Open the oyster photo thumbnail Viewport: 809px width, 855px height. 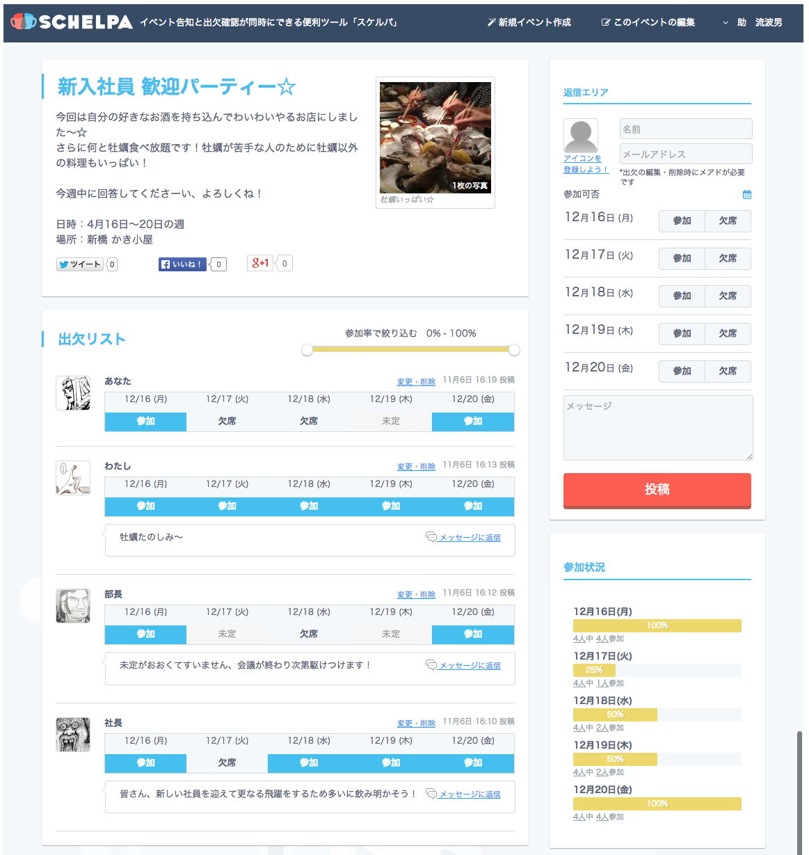point(435,138)
